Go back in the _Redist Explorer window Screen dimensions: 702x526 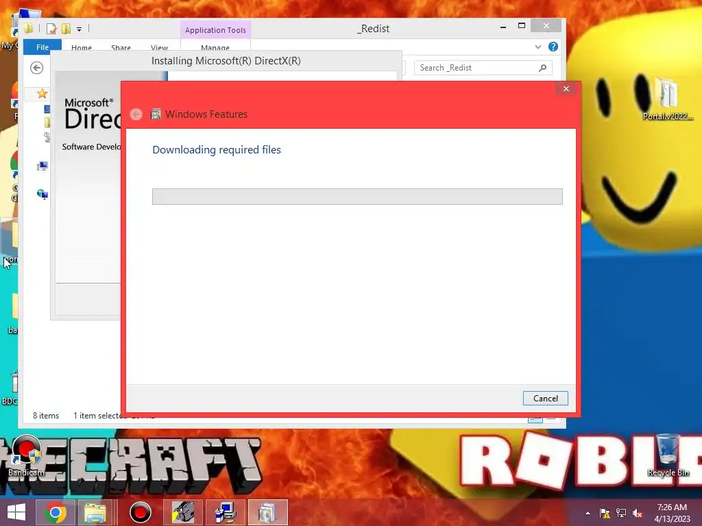tap(37, 68)
